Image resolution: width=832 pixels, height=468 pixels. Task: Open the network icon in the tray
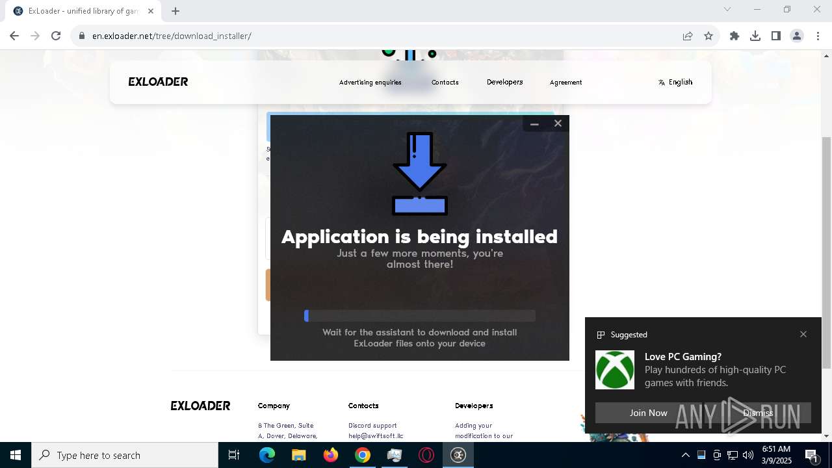733,455
